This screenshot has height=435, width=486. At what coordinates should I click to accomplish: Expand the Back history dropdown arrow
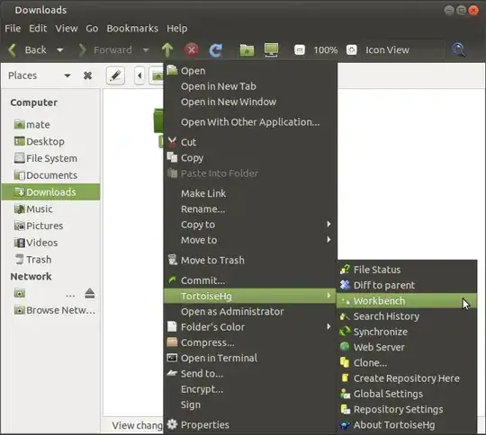tap(60, 49)
